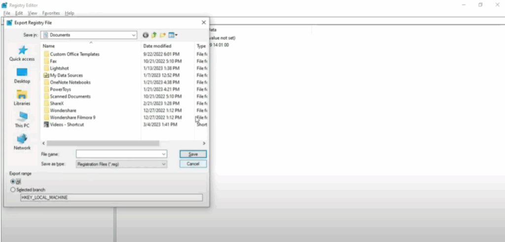Open Desktop in places sidebar
Image resolution: width=505 pixels, height=242 pixels.
pyautogui.click(x=22, y=75)
